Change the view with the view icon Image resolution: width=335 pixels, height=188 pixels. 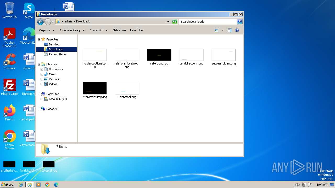(x=216, y=30)
